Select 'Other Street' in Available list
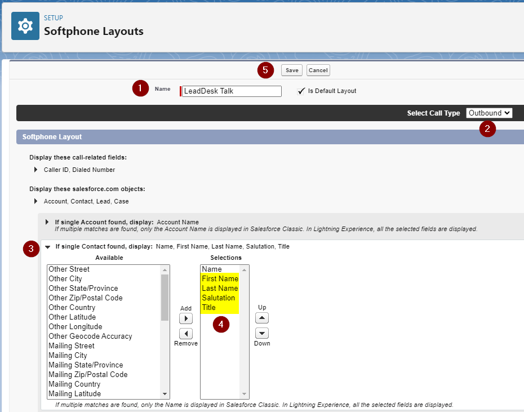Image resolution: width=524 pixels, height=412 pixels. point(104,269)
